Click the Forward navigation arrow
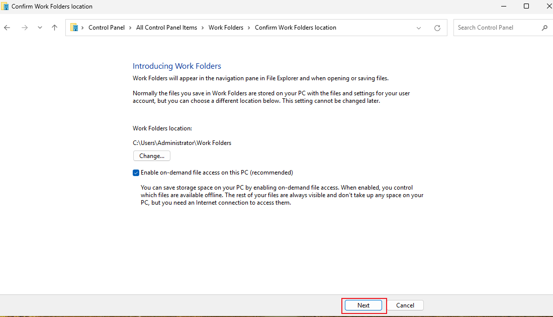This screenshot has width=553, height=317. pyautogui.click(x=24, y=28)
